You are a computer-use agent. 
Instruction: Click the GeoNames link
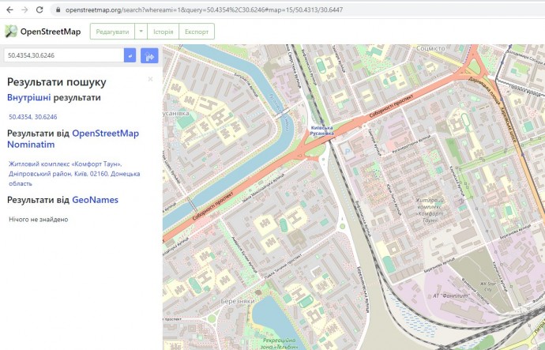click(95, 200)
